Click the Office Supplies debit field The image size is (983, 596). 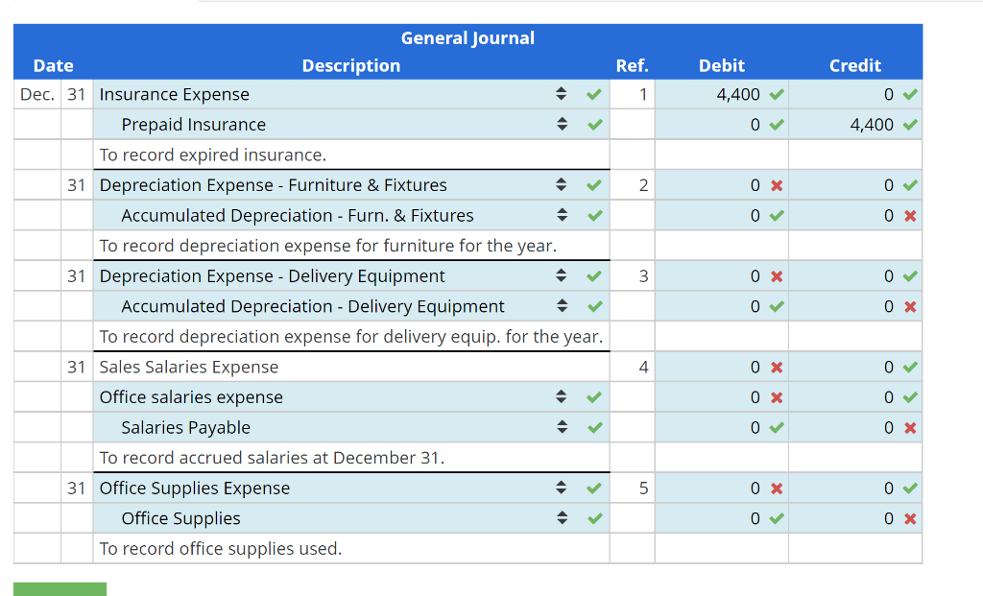[x=722, y=517]
